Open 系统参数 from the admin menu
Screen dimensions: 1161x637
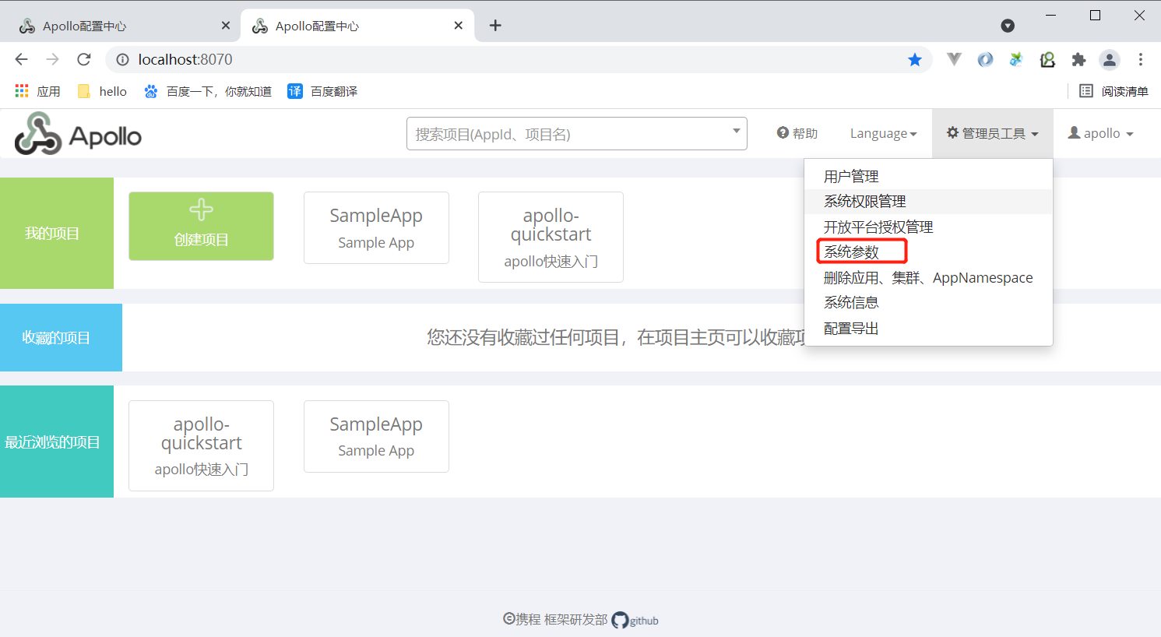click(928, 252)
